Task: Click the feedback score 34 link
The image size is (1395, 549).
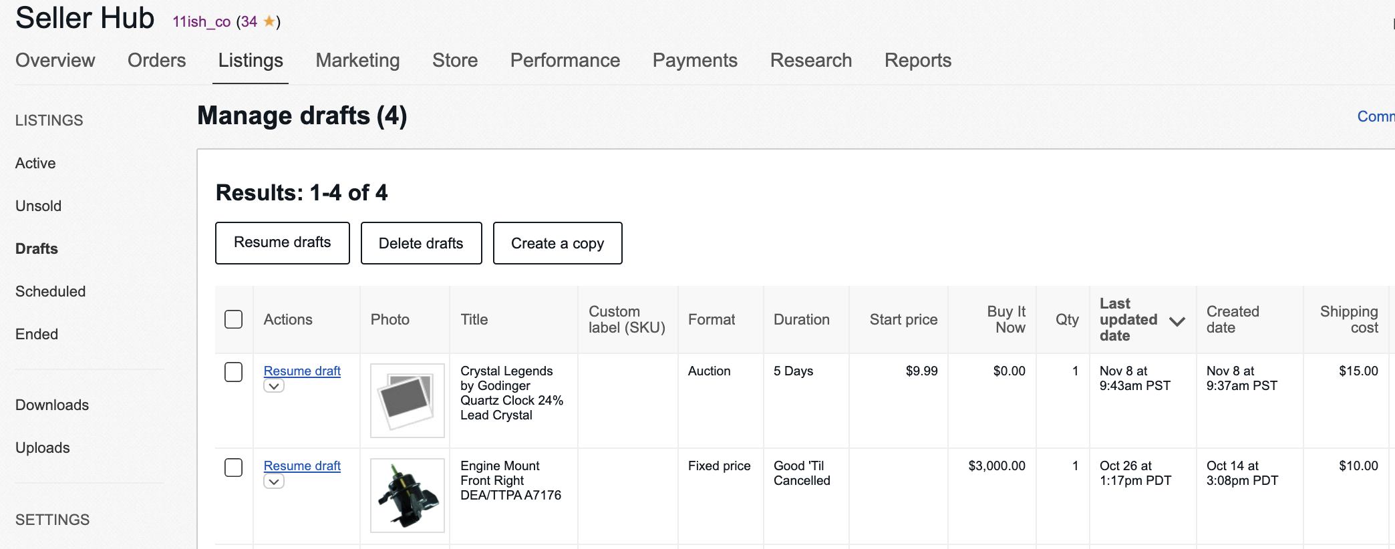Action: (x=249, y=21)
